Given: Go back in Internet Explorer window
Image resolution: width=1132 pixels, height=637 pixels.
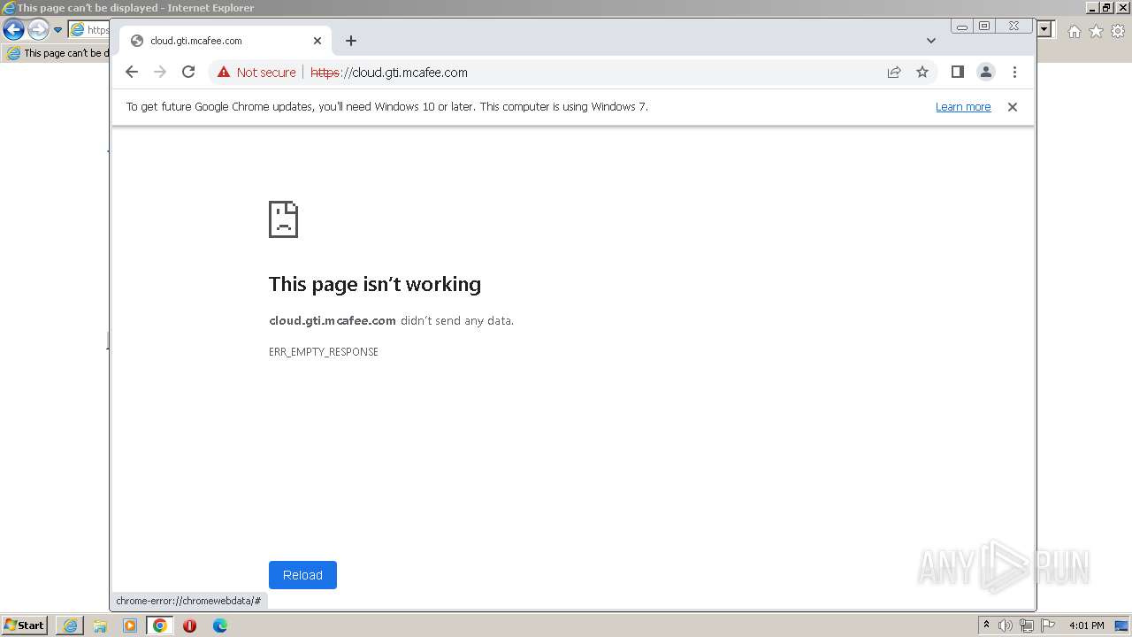Looking at the screenshot, I should [13, 30].
